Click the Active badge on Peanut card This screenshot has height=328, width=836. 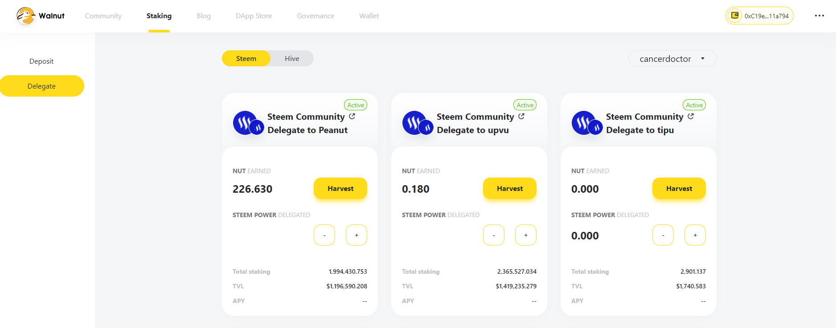[356, 105]
